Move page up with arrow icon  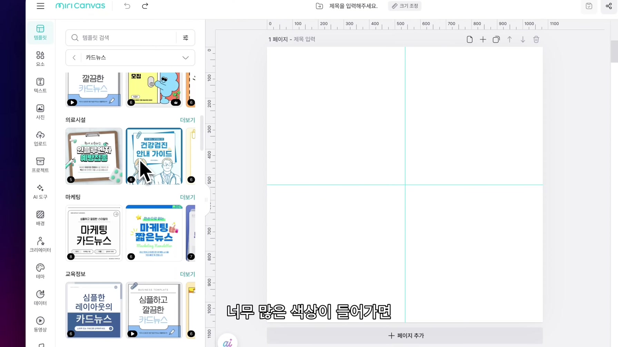pos(509,39)
